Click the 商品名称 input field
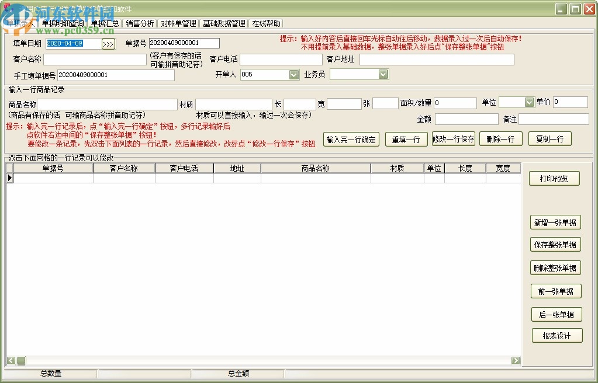Screen dimensions: 598x383 107,105
